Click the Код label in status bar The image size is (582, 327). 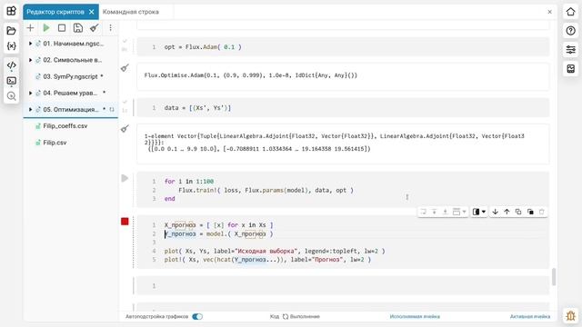click(x=275, y=317)
